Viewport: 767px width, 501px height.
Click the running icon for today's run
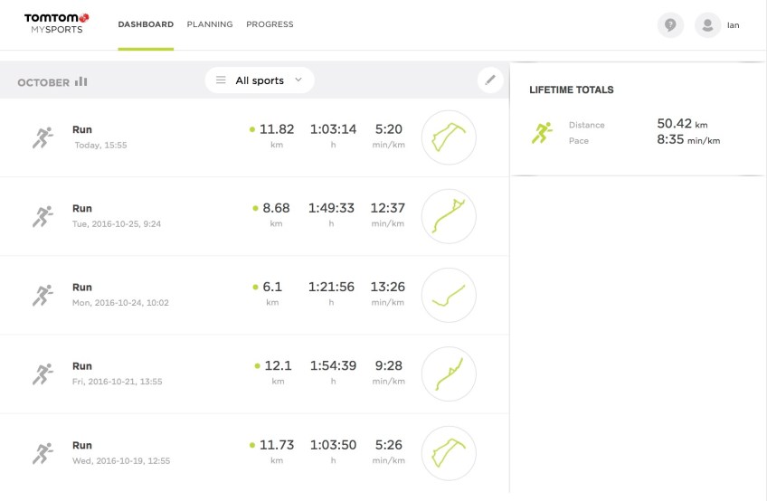click(x=43, y=137)
